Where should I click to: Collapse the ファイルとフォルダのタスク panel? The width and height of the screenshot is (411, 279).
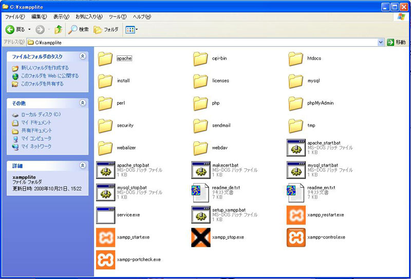coord(83,56)
